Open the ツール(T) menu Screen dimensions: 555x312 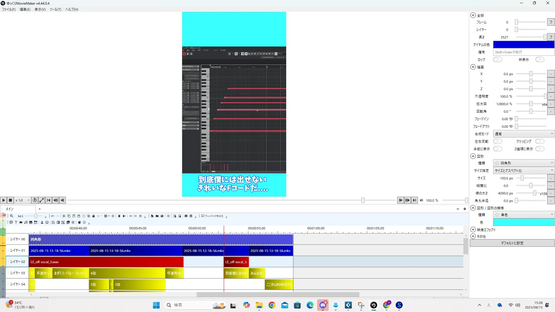[55, 10]
